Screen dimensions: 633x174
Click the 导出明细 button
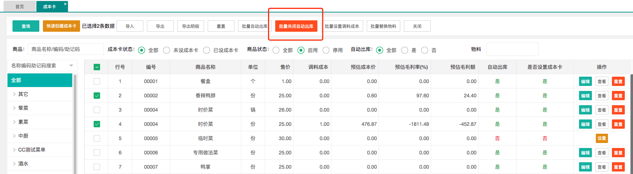(191, 26)
